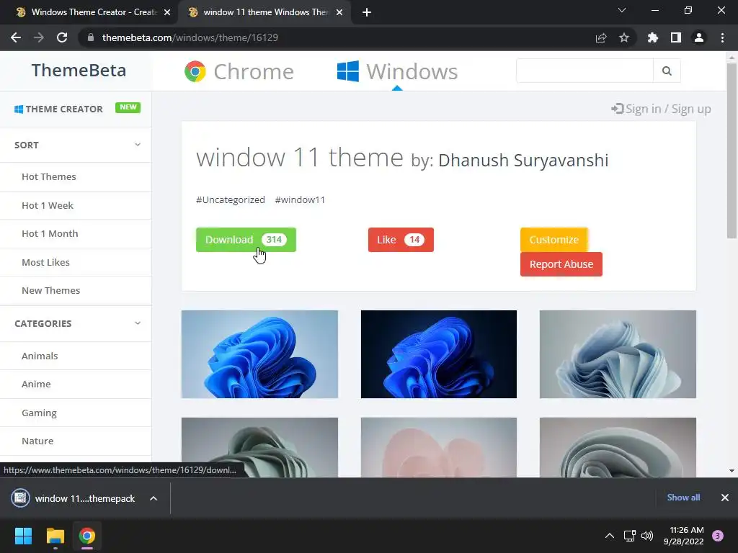The height and width of the screenshot is (553, 738).
Task: Open the light blue bloom wallpaper thumbnail
Action: tap(259, 354)
